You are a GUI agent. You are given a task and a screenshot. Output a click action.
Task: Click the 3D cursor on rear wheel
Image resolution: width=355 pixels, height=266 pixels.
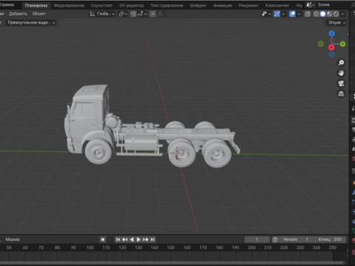177,153
